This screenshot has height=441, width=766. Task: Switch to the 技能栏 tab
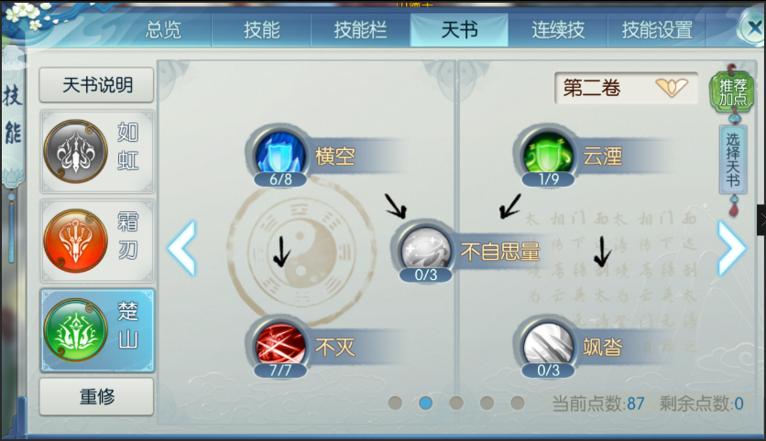(360, 30)
